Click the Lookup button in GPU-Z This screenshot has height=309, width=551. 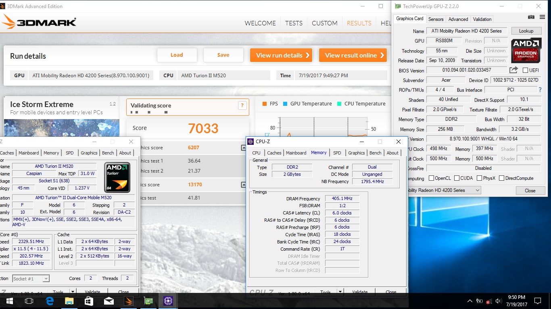tap(526, 31)
